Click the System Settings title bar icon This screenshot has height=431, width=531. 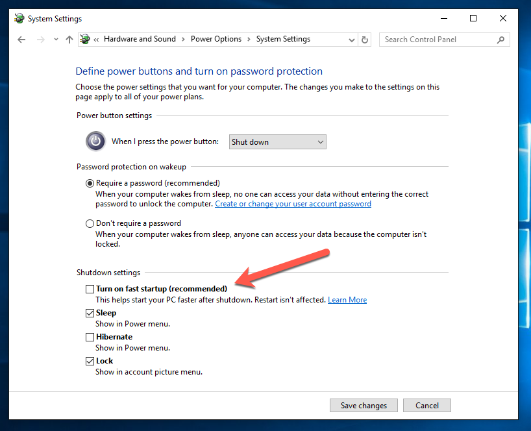[x=20, y=19]
